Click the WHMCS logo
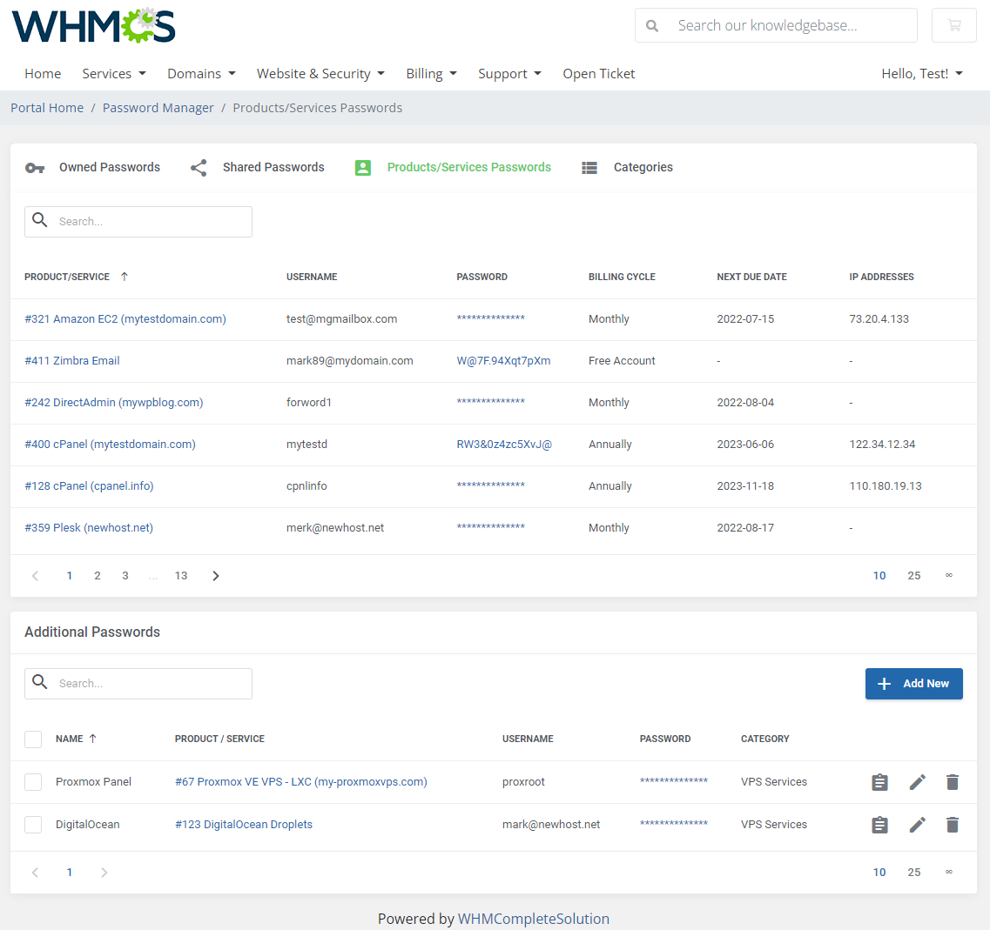This screenshot has height=930, width=990. (93, 26)
